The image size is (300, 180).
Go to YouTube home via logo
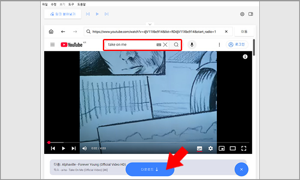point(72,45)
